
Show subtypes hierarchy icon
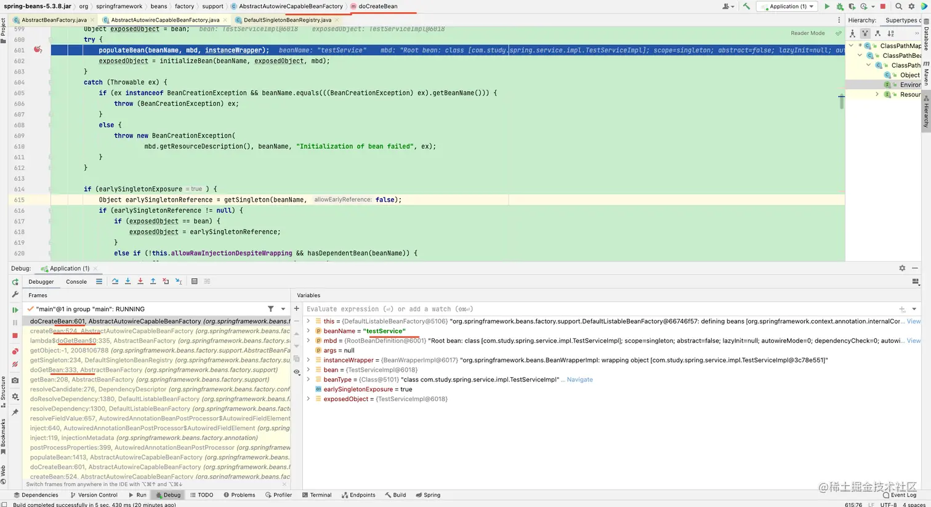tap(878, 33)
